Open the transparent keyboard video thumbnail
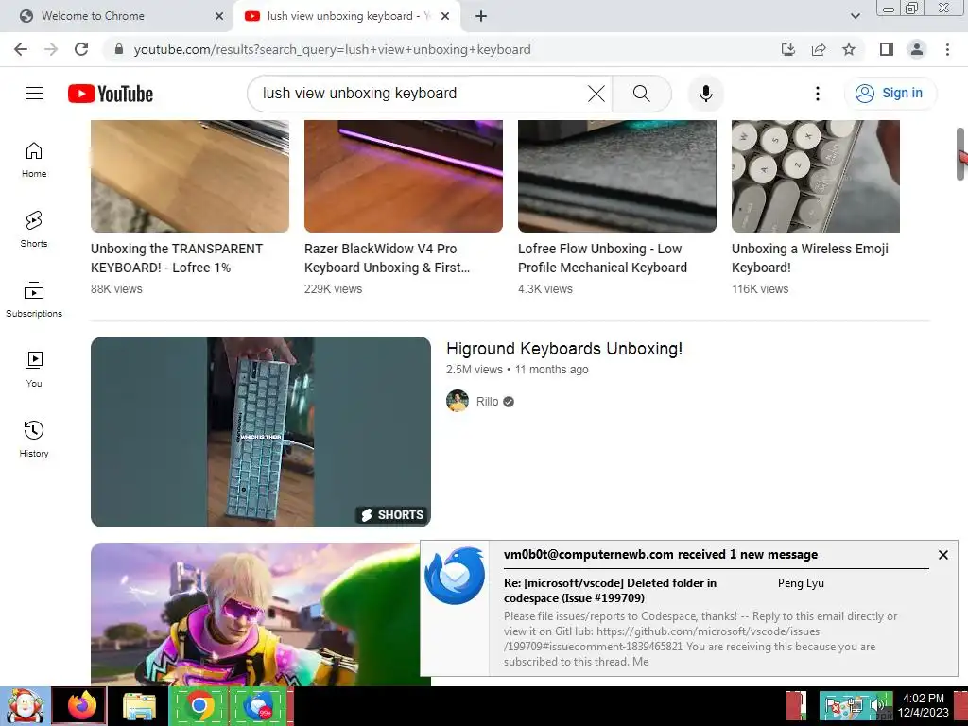Image resolution: width=968 pixels, height=726 pixels. click(189, 176)
